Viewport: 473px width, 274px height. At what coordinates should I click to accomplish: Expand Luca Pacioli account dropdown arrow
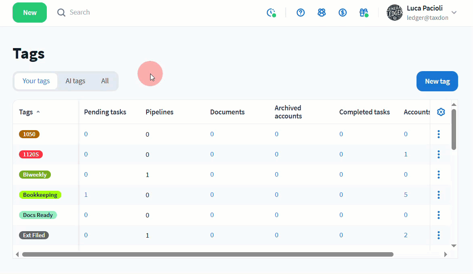pos(454,13)
